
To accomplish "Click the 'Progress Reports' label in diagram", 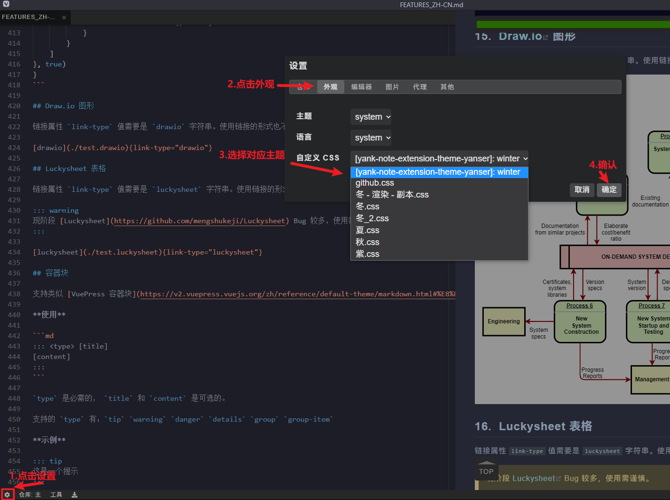I will point(593,373).
